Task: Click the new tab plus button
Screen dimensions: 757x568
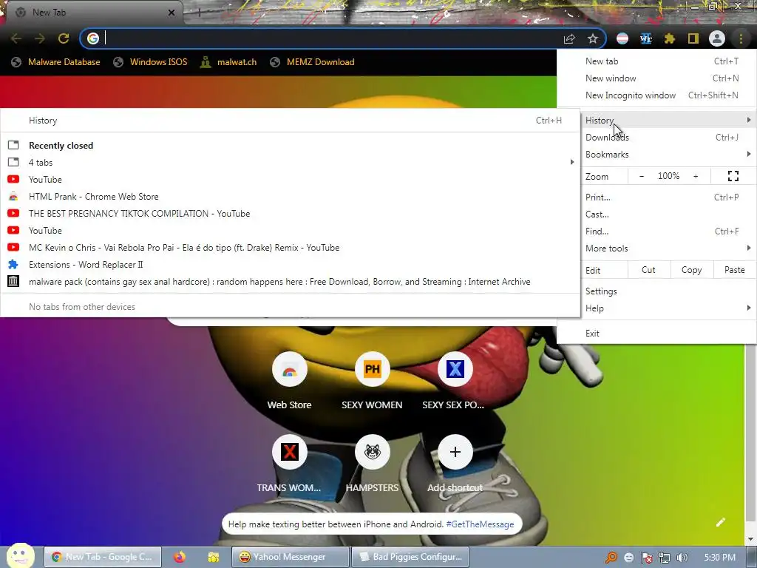Action: [x=199, y=13]
